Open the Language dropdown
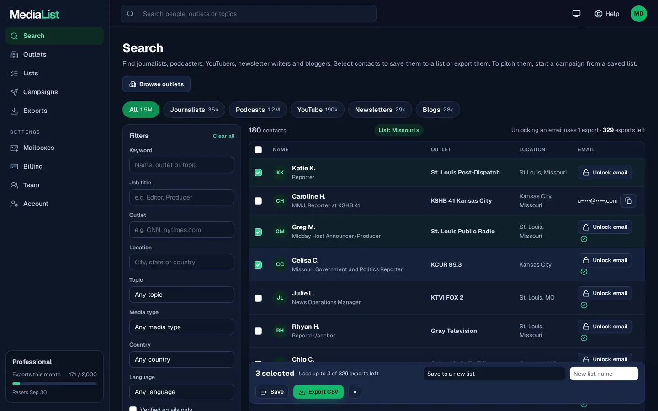Viewport: 658px width, 411px height. 182,392
